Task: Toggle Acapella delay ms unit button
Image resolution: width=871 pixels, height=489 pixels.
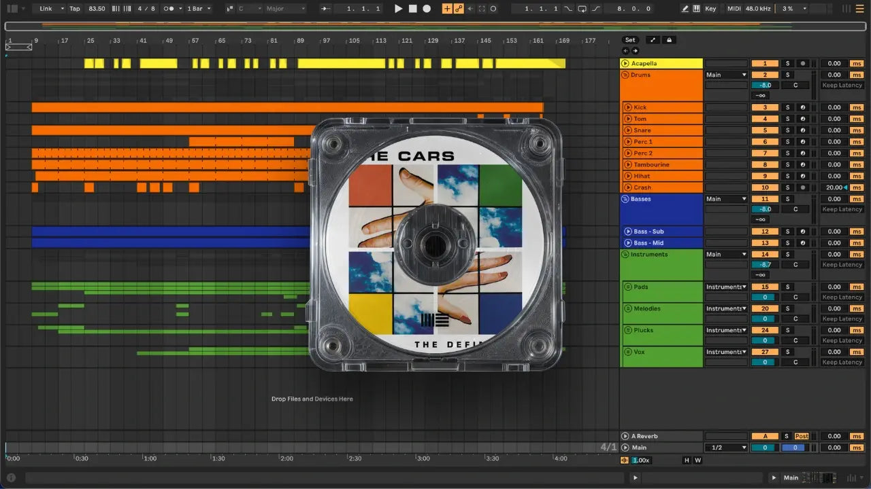Action: coord(856,63)
